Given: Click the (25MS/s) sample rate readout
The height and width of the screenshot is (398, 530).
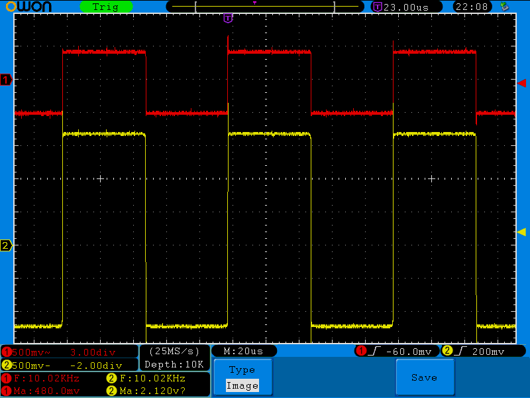Looking at the screenshot, I should click(174, 352).
